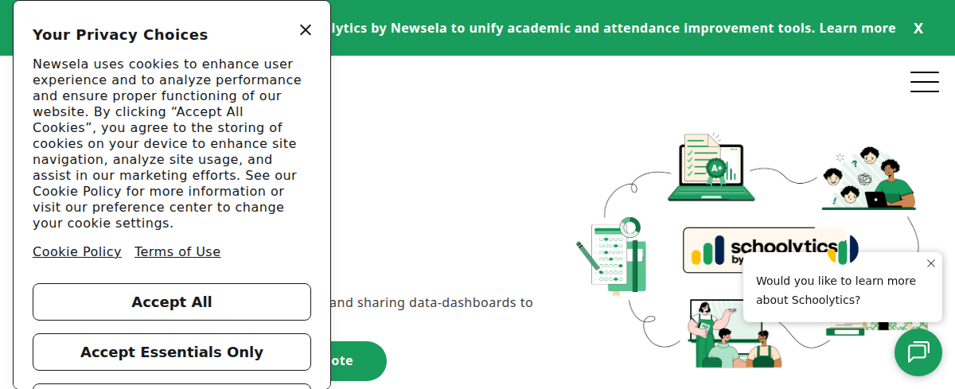Follow the Learn more banner link
955x389 pixels.
coord(857,29)
